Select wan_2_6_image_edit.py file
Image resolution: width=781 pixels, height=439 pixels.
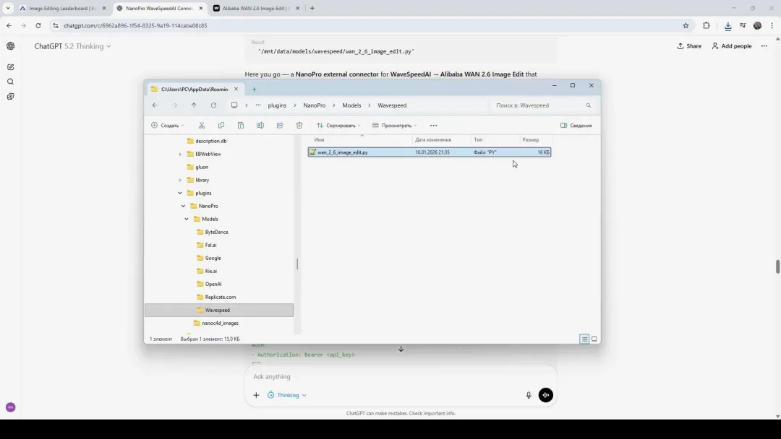[x=430, y=152]
